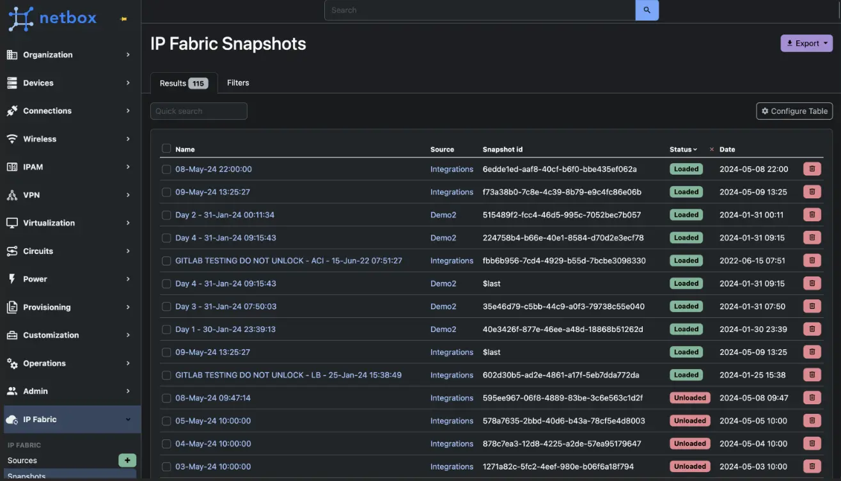Remove the Status column sort with X
Screen dimensions: 841x481
pos(711,150)
